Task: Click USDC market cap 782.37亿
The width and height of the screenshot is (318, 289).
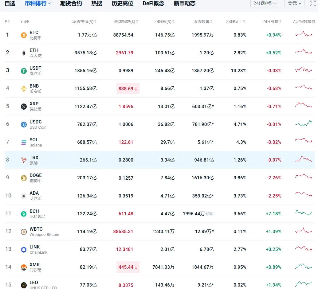Action: point(87,124)
